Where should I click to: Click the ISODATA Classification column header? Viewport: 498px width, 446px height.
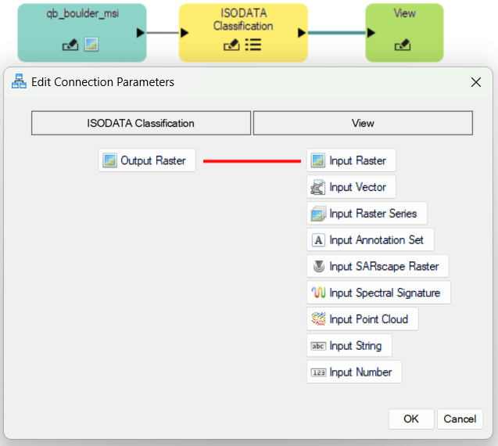[141, 123]
